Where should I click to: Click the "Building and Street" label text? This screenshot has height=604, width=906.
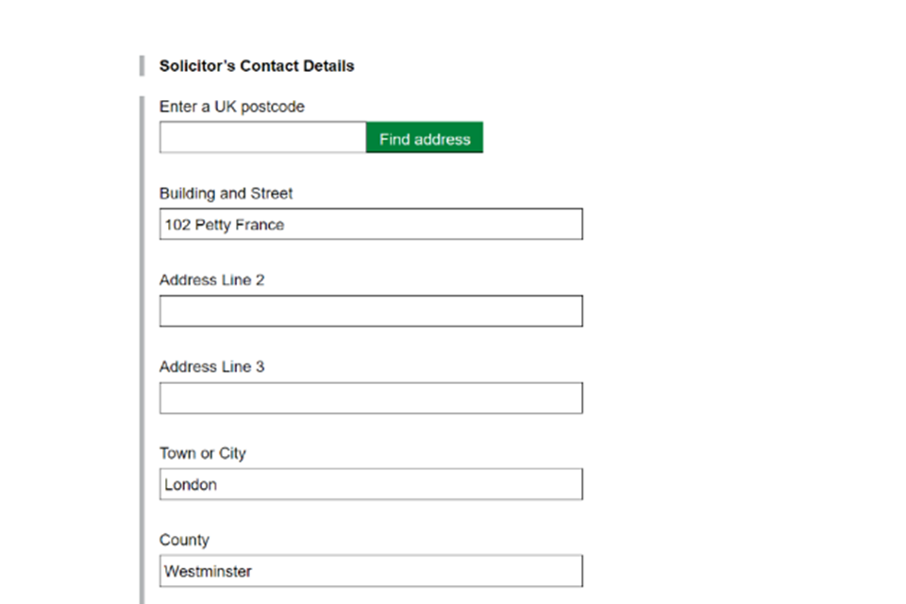226,193
